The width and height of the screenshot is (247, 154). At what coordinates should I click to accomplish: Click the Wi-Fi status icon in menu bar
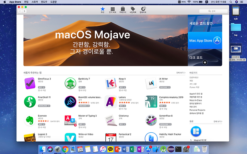click(x=189, y=2)
